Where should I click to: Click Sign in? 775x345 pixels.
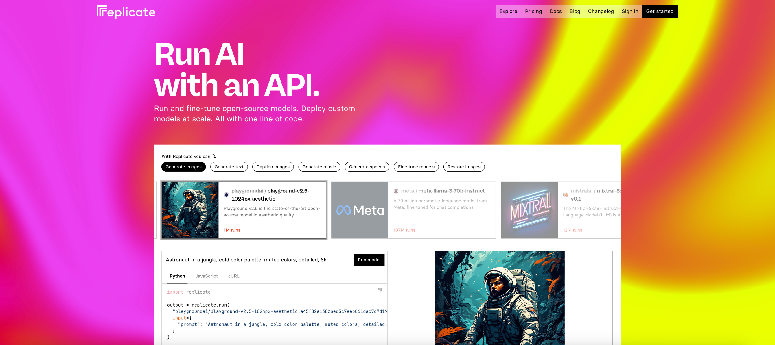point(630,11)
